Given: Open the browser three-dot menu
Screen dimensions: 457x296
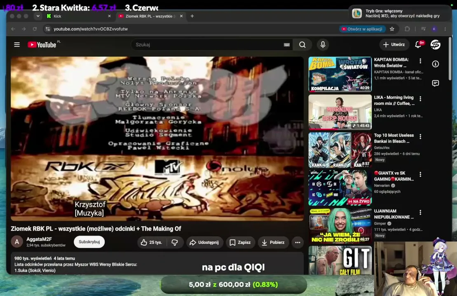Looking at the screenshot, I should (x=445, y=29).
